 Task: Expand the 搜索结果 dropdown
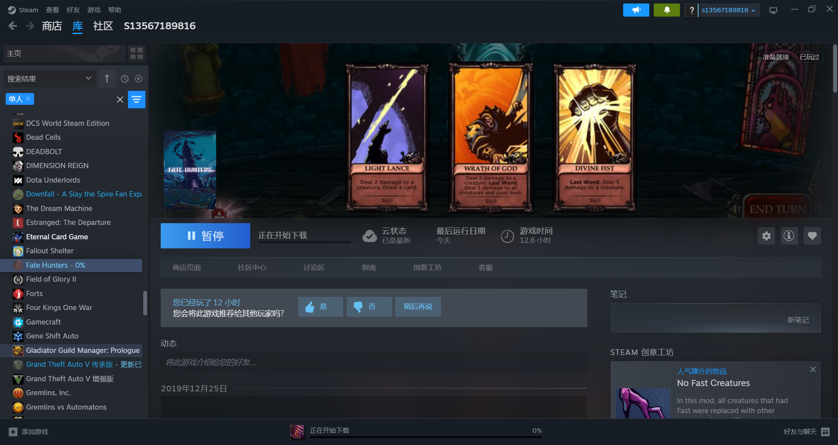tap(49, 79)
